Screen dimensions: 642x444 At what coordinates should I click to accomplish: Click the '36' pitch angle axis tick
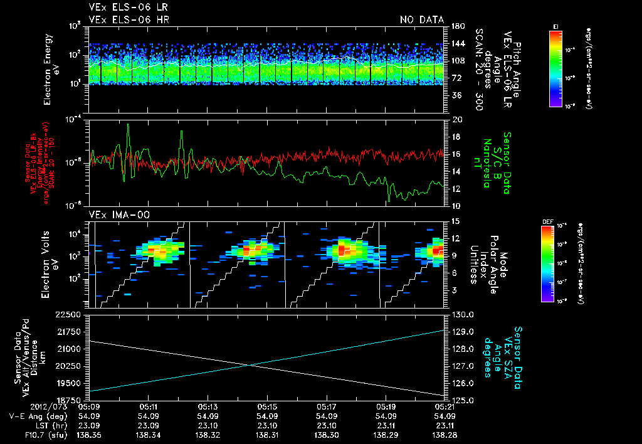click(456, 95)
